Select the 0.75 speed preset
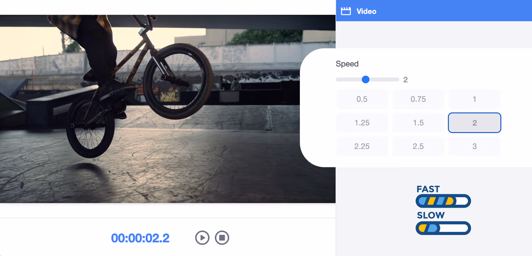This screenshot has height=256, width=532. pos(418,99)
